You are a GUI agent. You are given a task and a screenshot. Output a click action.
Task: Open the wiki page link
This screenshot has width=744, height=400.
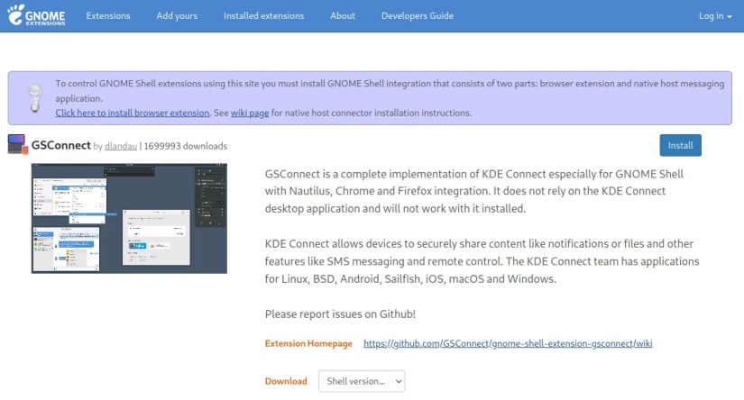(x=250, y=114)
